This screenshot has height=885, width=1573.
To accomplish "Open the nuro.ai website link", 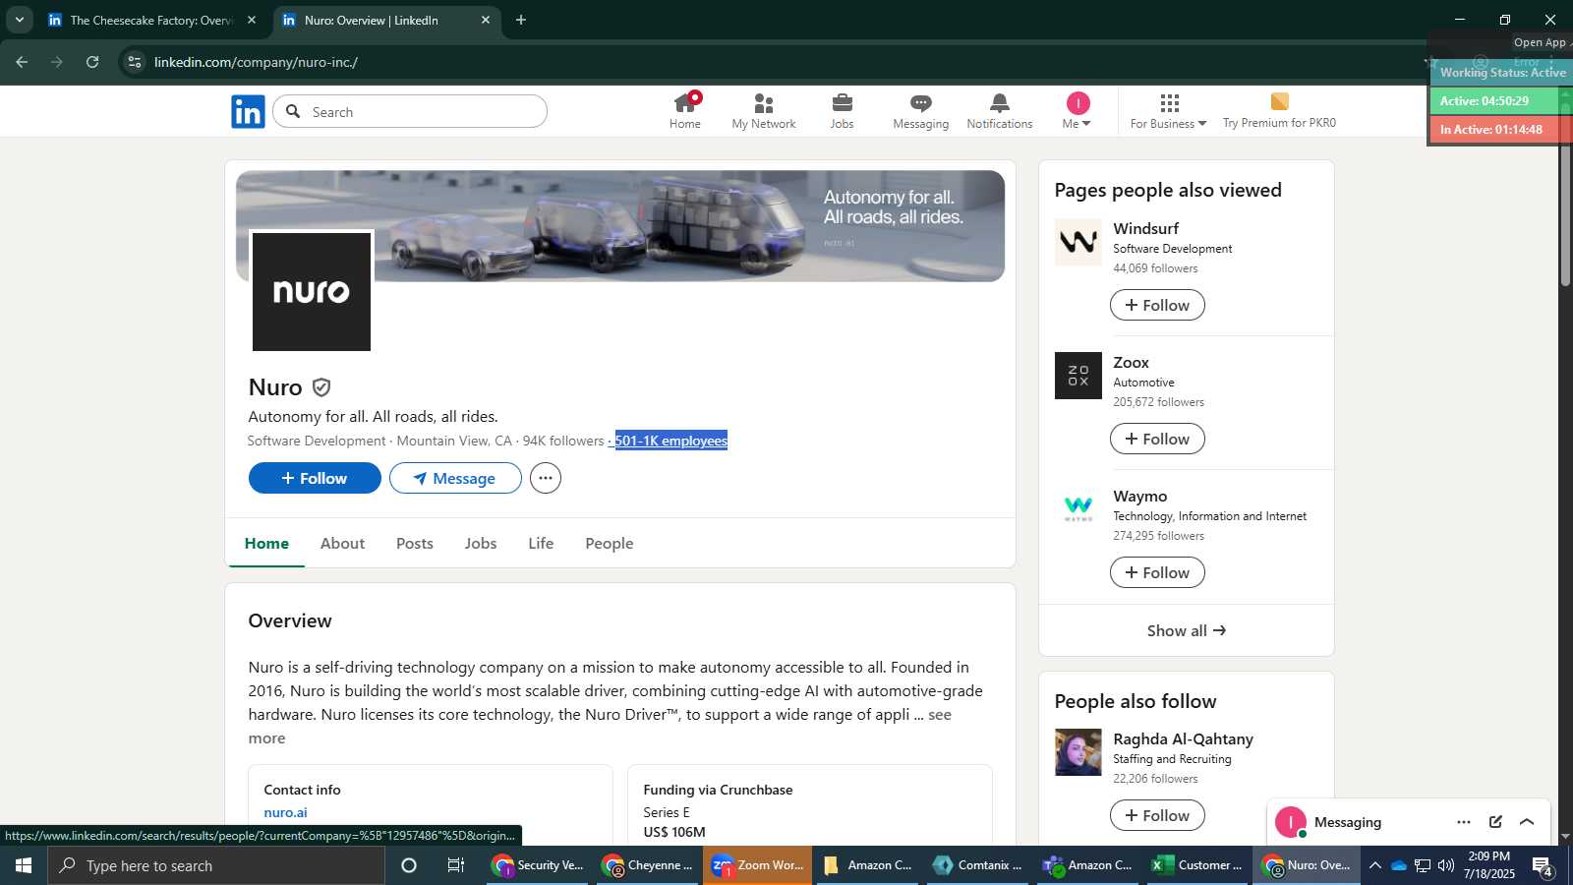I will [x=285, y=812].
